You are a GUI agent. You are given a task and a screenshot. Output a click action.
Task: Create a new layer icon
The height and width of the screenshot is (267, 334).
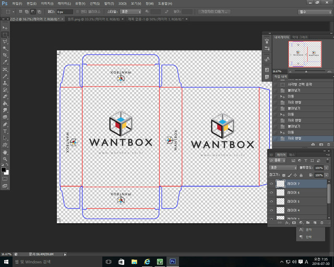point(315,223)
